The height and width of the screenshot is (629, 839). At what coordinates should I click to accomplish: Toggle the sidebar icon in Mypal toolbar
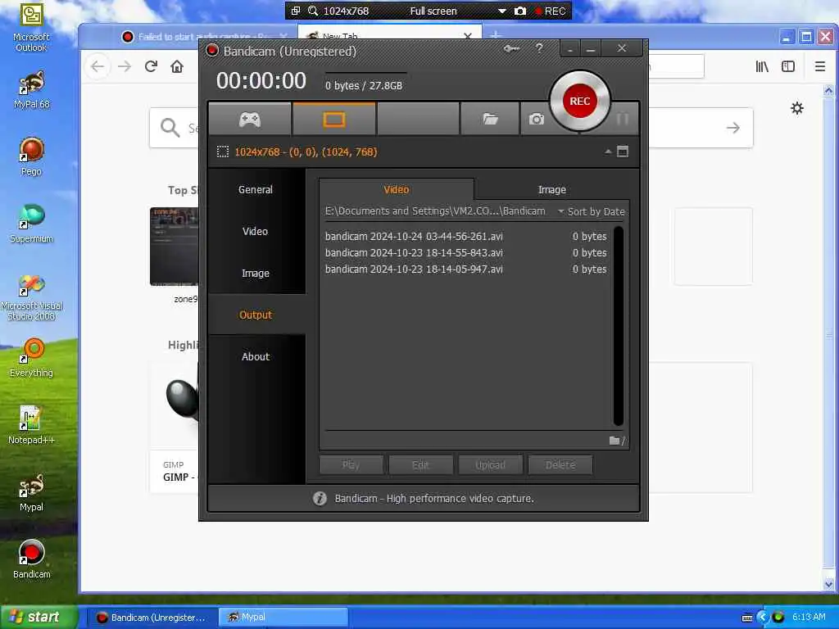tap(788, 66)
